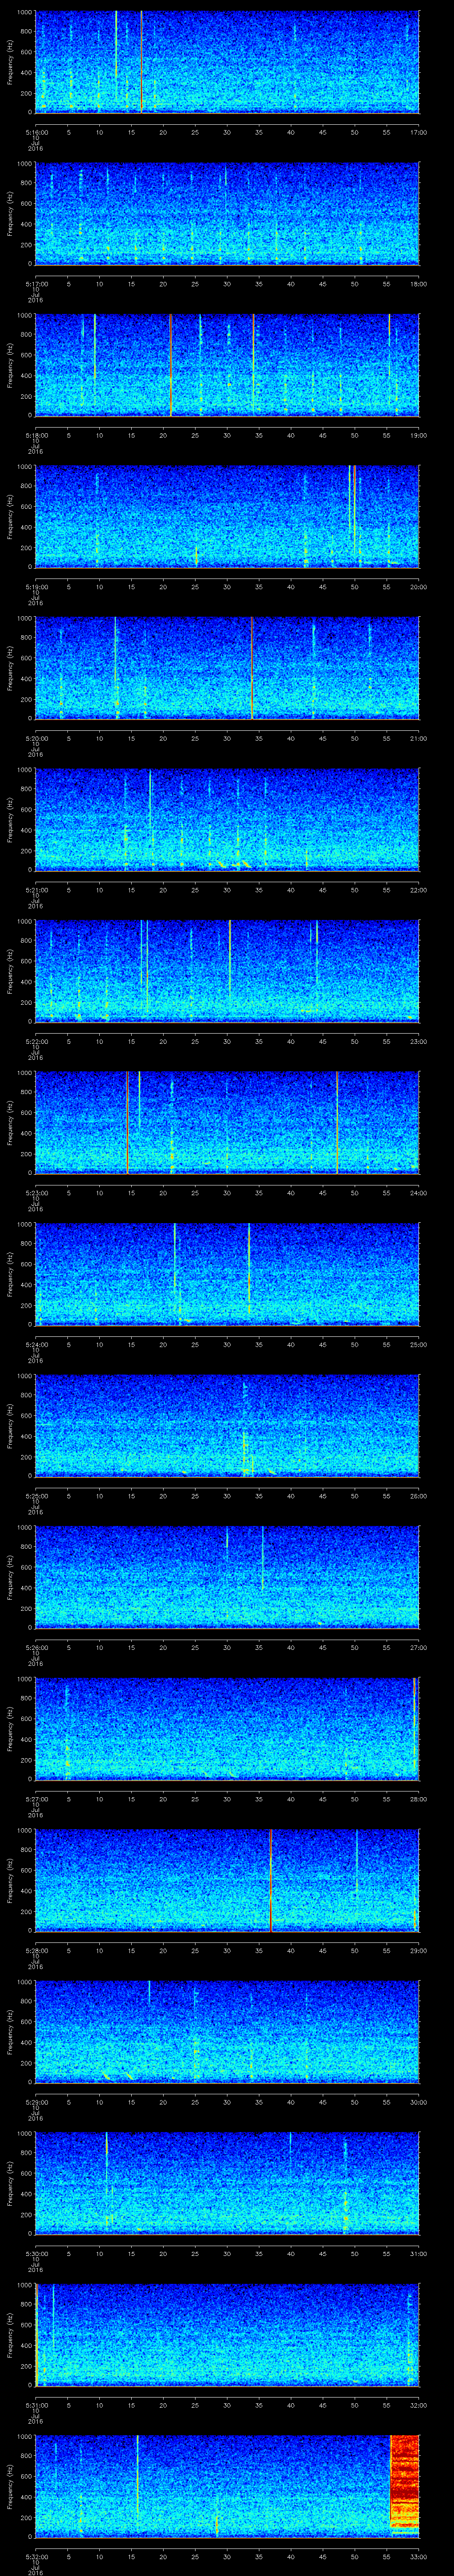This screenshot has height=2576, width=454.
Task: Select the spectrogram panel starting at 5:17:00
Action: click(x=227, y=213)
